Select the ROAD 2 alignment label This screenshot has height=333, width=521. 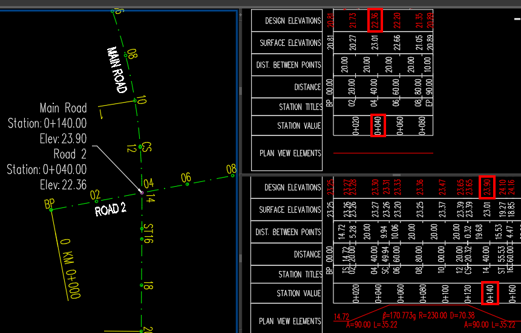pyautogui.click(x=110, y=210)
